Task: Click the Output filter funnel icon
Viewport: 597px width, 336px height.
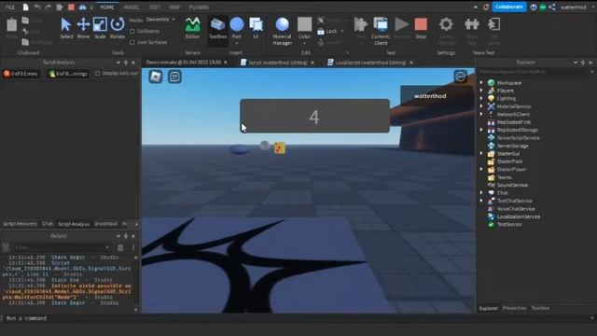Action: [6, 247]
